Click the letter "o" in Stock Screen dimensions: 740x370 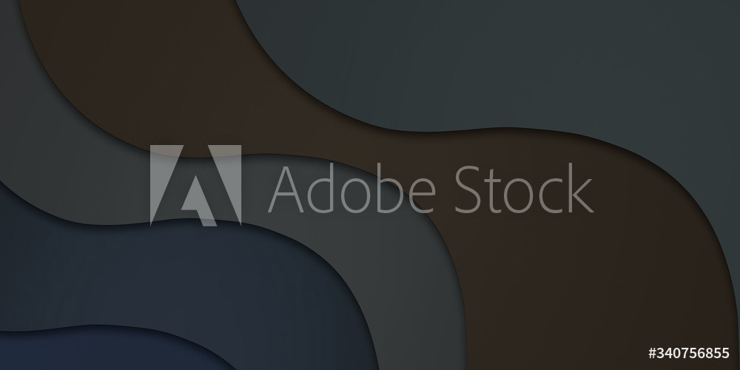coord(520,196)
